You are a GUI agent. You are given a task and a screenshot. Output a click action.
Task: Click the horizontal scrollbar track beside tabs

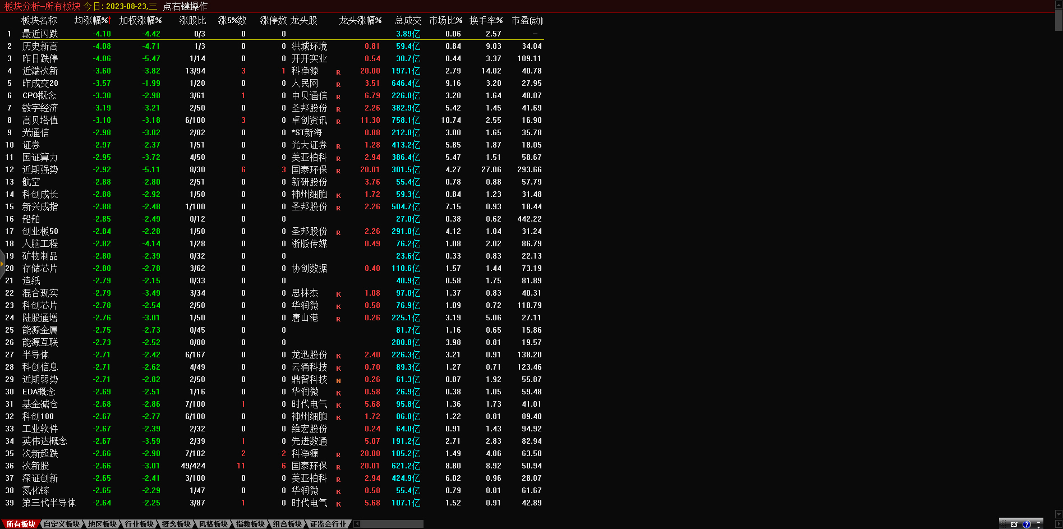click(x=393, y=524)
